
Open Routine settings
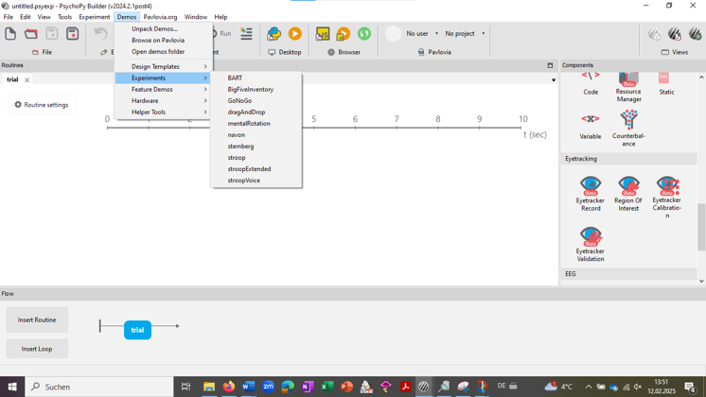click(x=41, y=105)
